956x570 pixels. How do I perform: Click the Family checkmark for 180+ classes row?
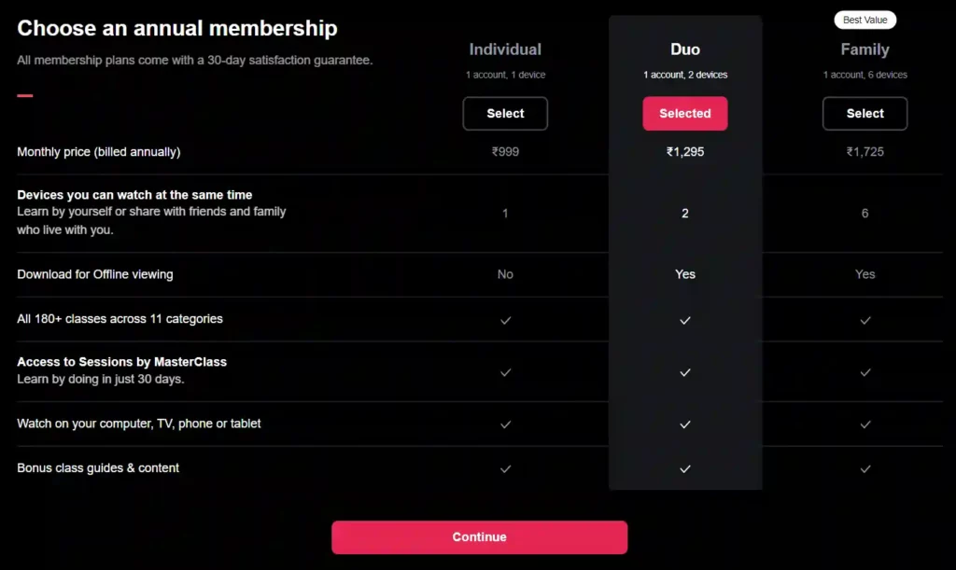point(865,319)
